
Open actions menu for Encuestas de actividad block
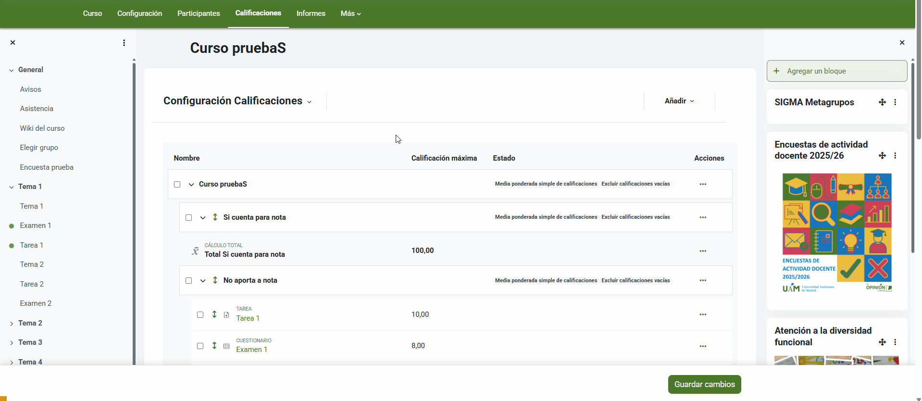pos(895,155)
